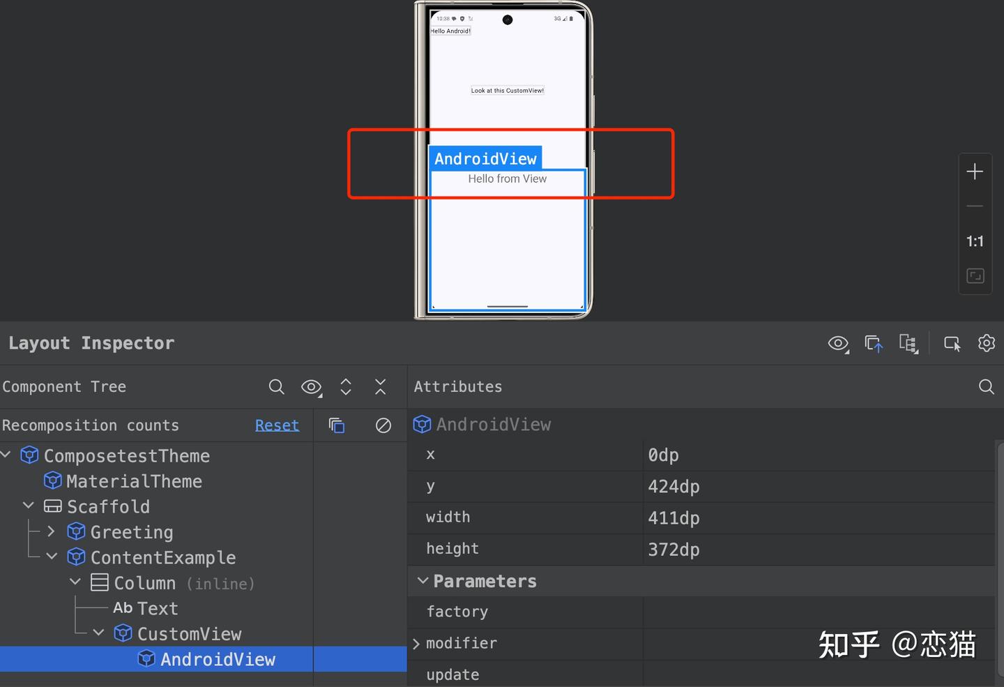
Task: Toggle Component Tree filter eye icon
Action: tap(312, 387)
